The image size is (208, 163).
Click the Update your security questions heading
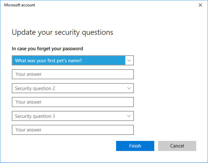tap(62, 32)
